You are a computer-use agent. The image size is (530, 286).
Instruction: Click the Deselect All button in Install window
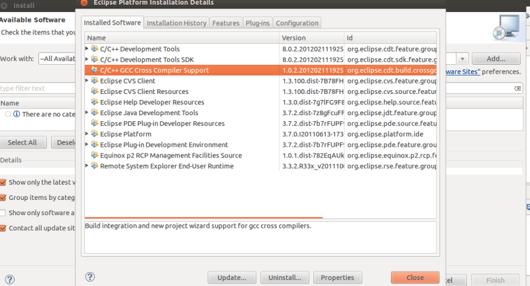coord(63,142)
